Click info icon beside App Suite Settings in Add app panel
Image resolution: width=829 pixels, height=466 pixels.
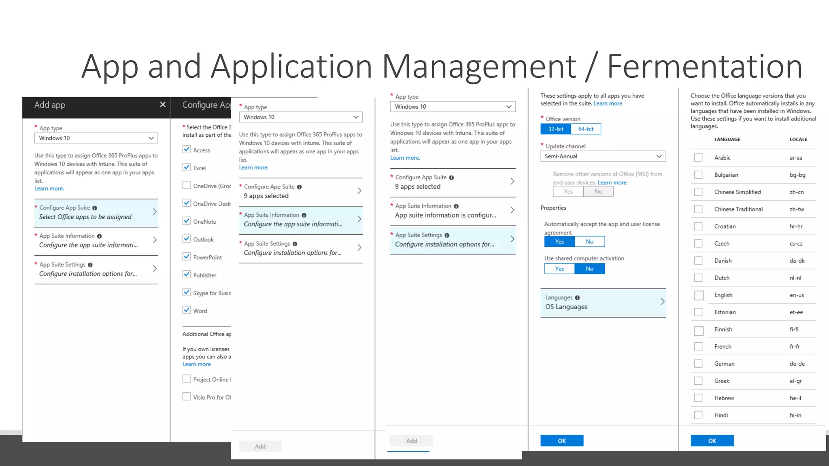point(90,265)
